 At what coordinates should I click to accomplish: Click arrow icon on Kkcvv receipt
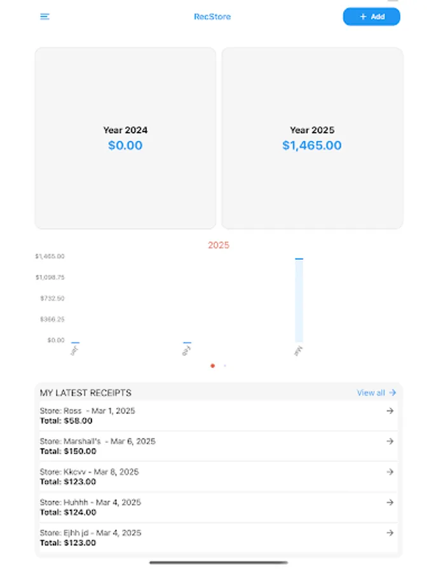point(390,472)
